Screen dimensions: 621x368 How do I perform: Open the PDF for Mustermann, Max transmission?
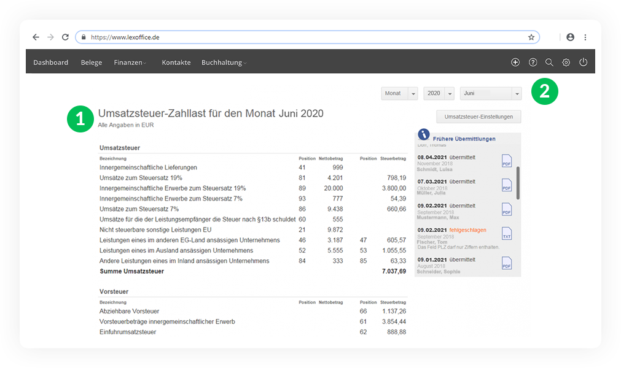pyautogui.click(x=507, y=209)
